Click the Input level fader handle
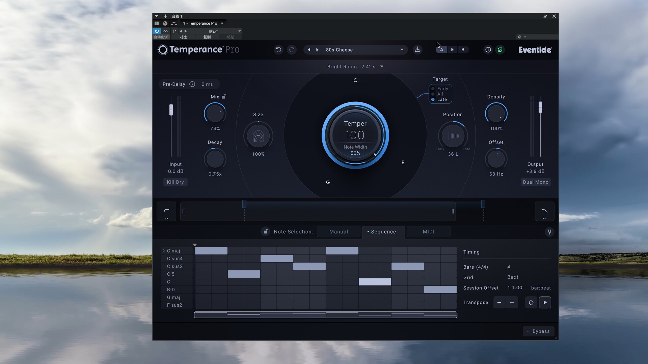 171,110
